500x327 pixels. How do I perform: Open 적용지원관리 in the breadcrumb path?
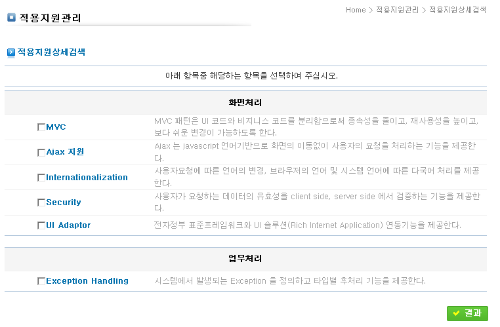pos(398,10)
